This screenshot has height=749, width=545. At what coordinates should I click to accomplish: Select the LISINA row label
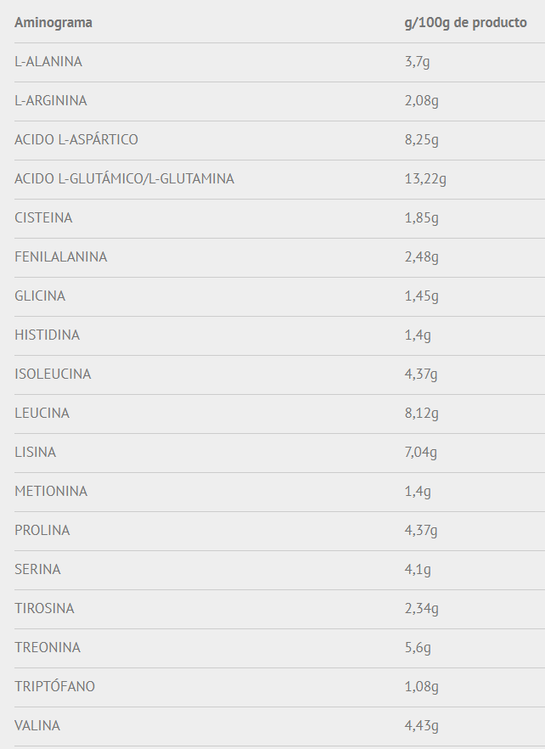point(35,453)
